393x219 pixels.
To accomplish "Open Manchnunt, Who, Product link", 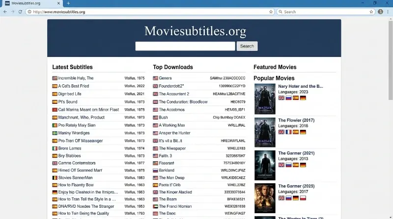I will [x=82, y=117].
